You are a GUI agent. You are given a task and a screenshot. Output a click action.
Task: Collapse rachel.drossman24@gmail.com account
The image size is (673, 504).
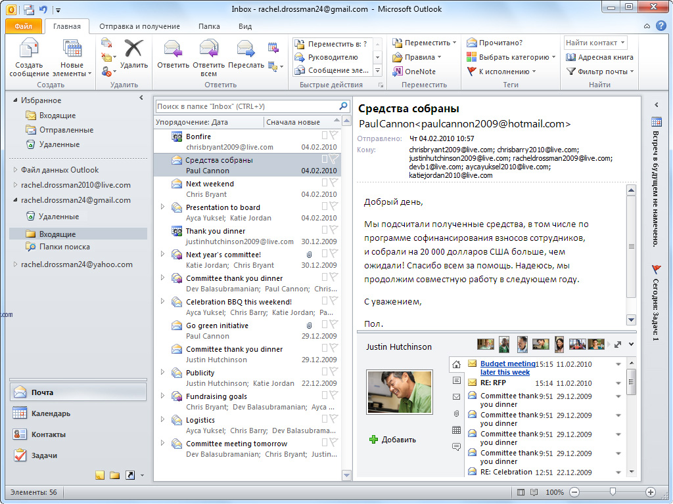(x=15, y=199)
